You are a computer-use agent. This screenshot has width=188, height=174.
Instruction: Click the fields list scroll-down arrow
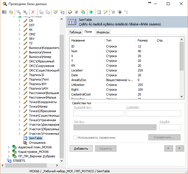(182, 97)
